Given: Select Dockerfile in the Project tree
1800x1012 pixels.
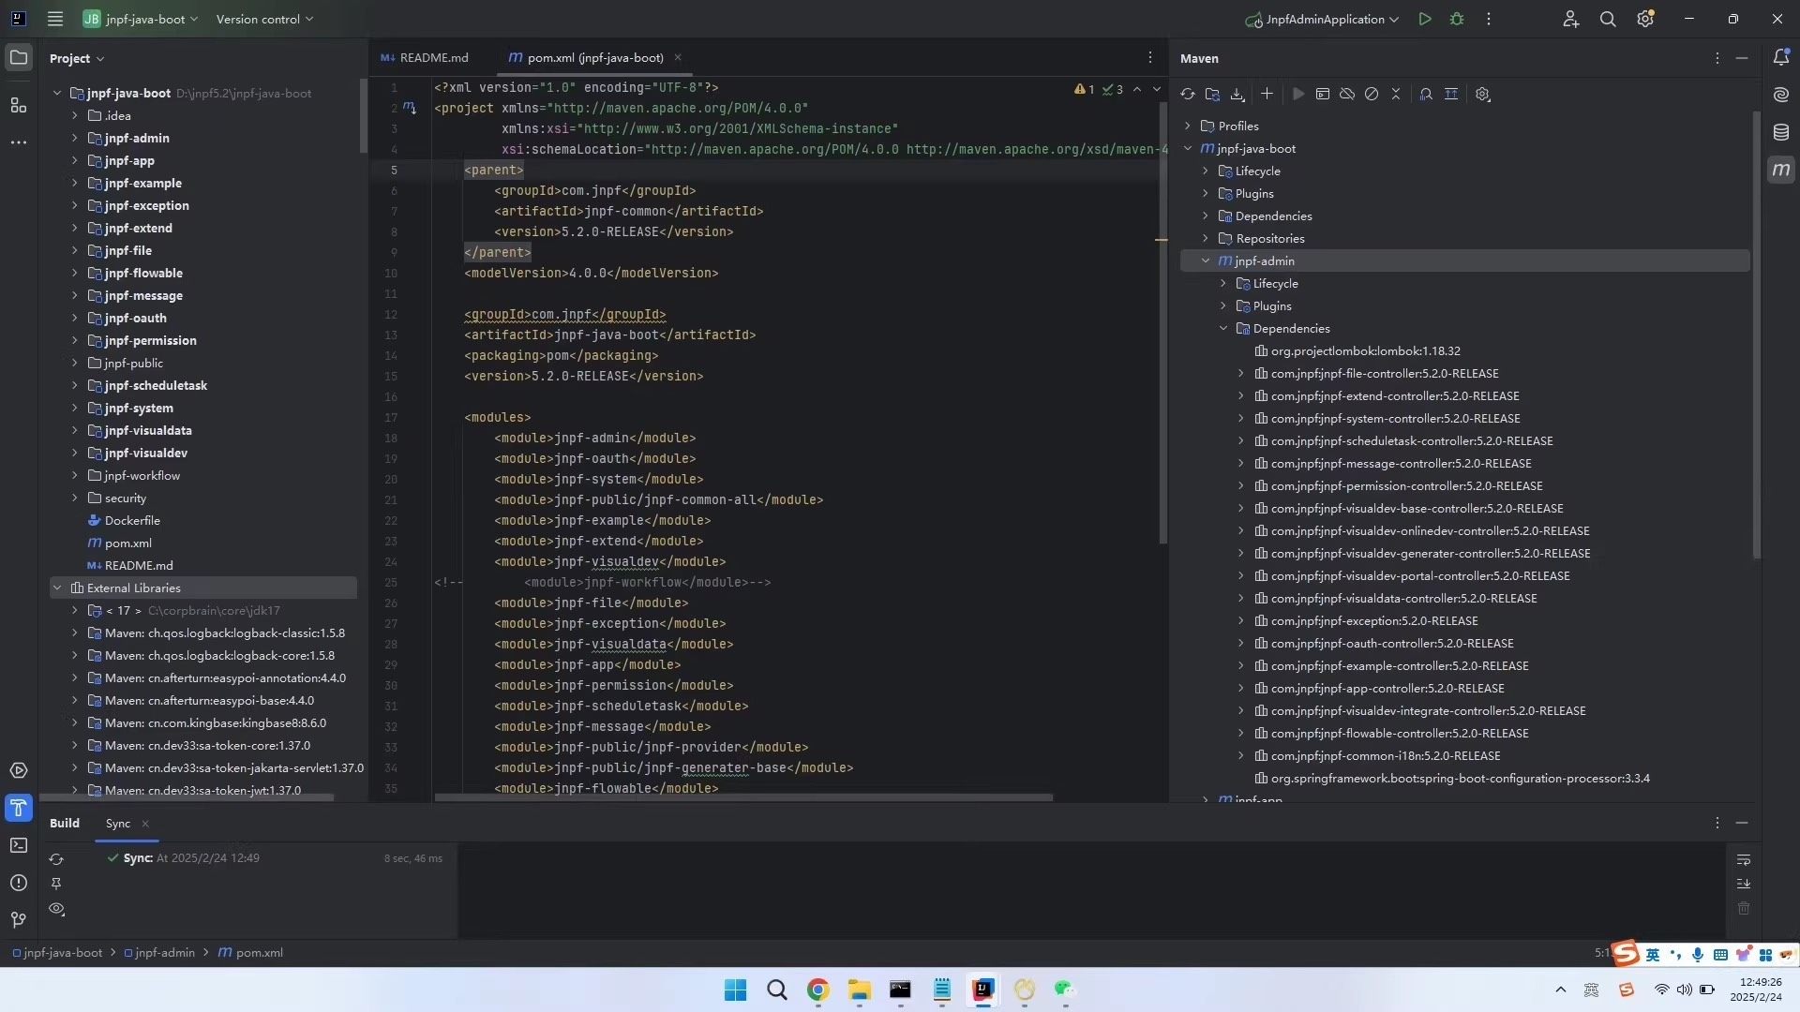Looking at the screenshot, I should (x=132, y=520).
